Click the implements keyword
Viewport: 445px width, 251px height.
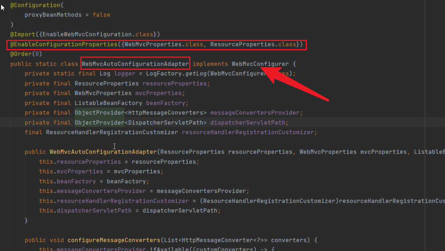(x=211, y=64)
